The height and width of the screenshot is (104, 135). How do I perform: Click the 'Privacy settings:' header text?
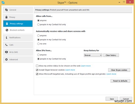[42, 10]
